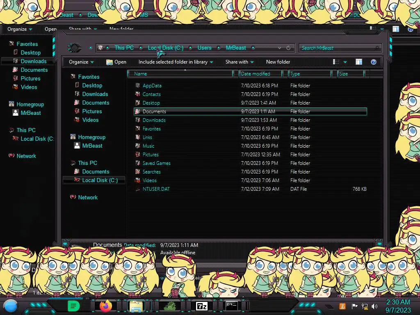
Task: Go to This PC in breadcrumb
Action: [124, 48]
